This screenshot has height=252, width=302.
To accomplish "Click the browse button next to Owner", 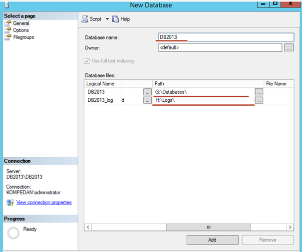I will tap(289, 48).
